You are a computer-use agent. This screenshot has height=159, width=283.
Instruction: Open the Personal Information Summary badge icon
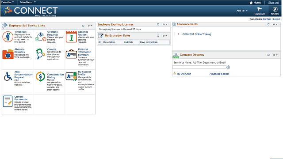[x=71, y=54]
